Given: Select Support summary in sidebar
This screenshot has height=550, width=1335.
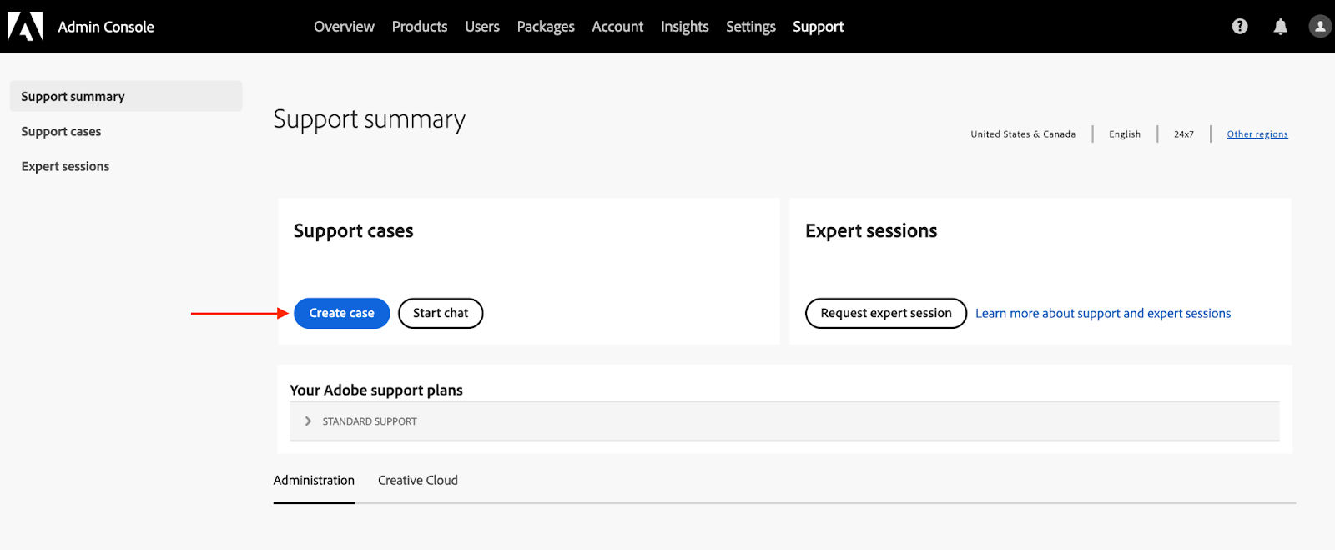Looking at the screenshot, I should tap(126, 96).
